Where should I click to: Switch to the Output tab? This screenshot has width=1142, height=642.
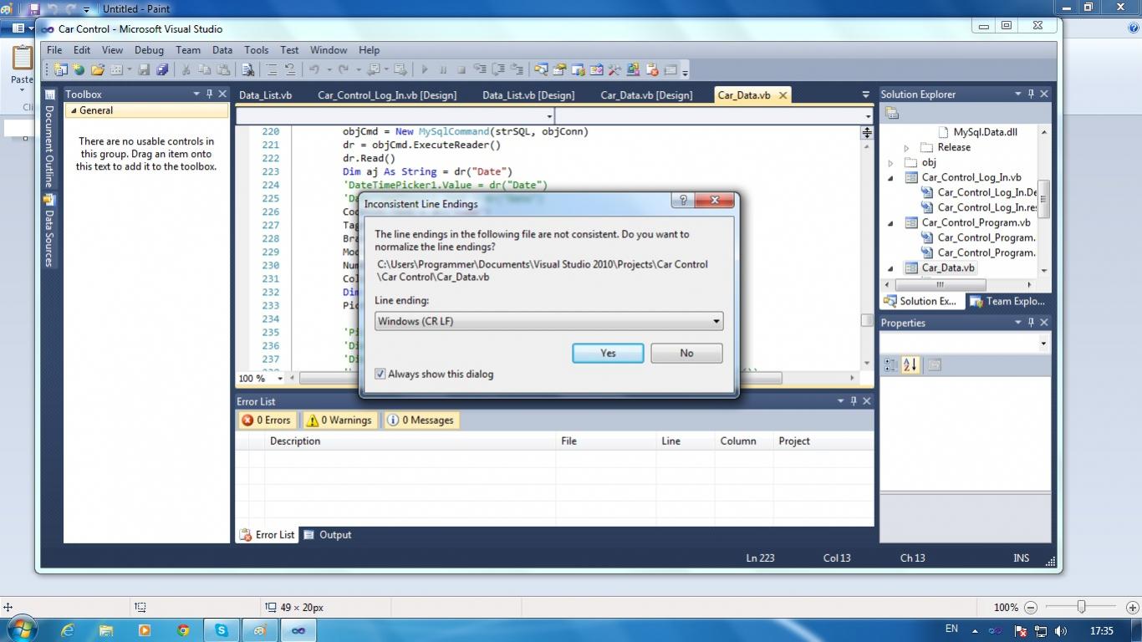coord(327,535)
